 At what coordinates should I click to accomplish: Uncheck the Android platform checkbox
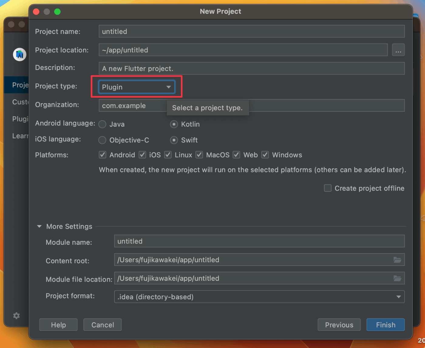(103, 155)
